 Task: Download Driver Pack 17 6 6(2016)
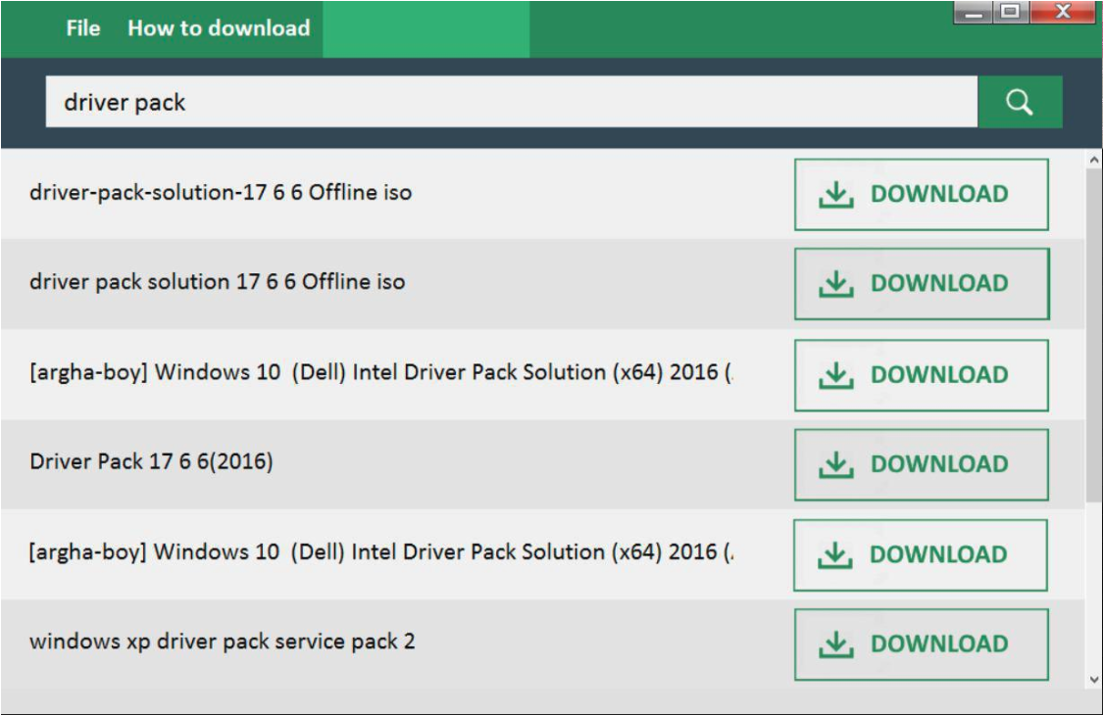[922, 464]
